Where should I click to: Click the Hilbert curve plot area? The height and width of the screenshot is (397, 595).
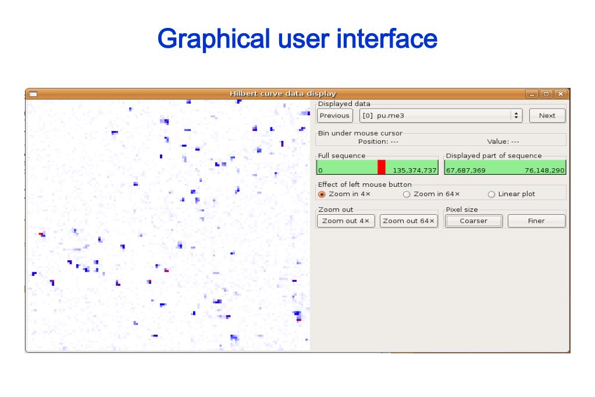168,225
